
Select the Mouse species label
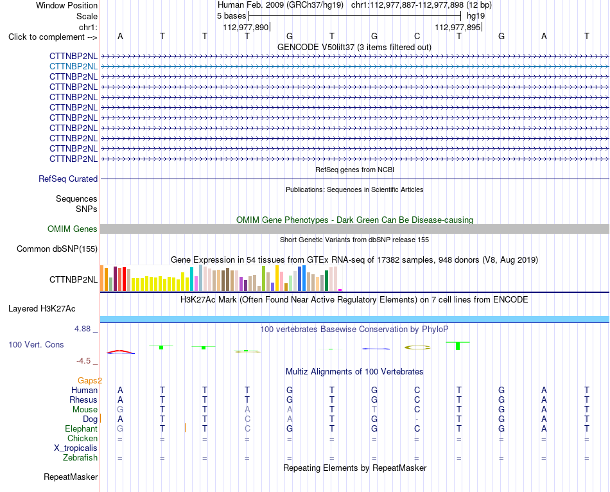85,410
